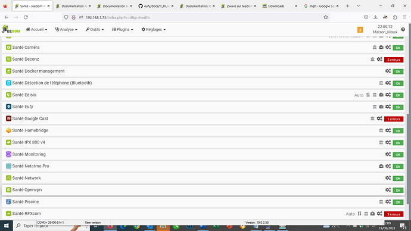
Task: Go back to the previous page
Action: point(7,17)
